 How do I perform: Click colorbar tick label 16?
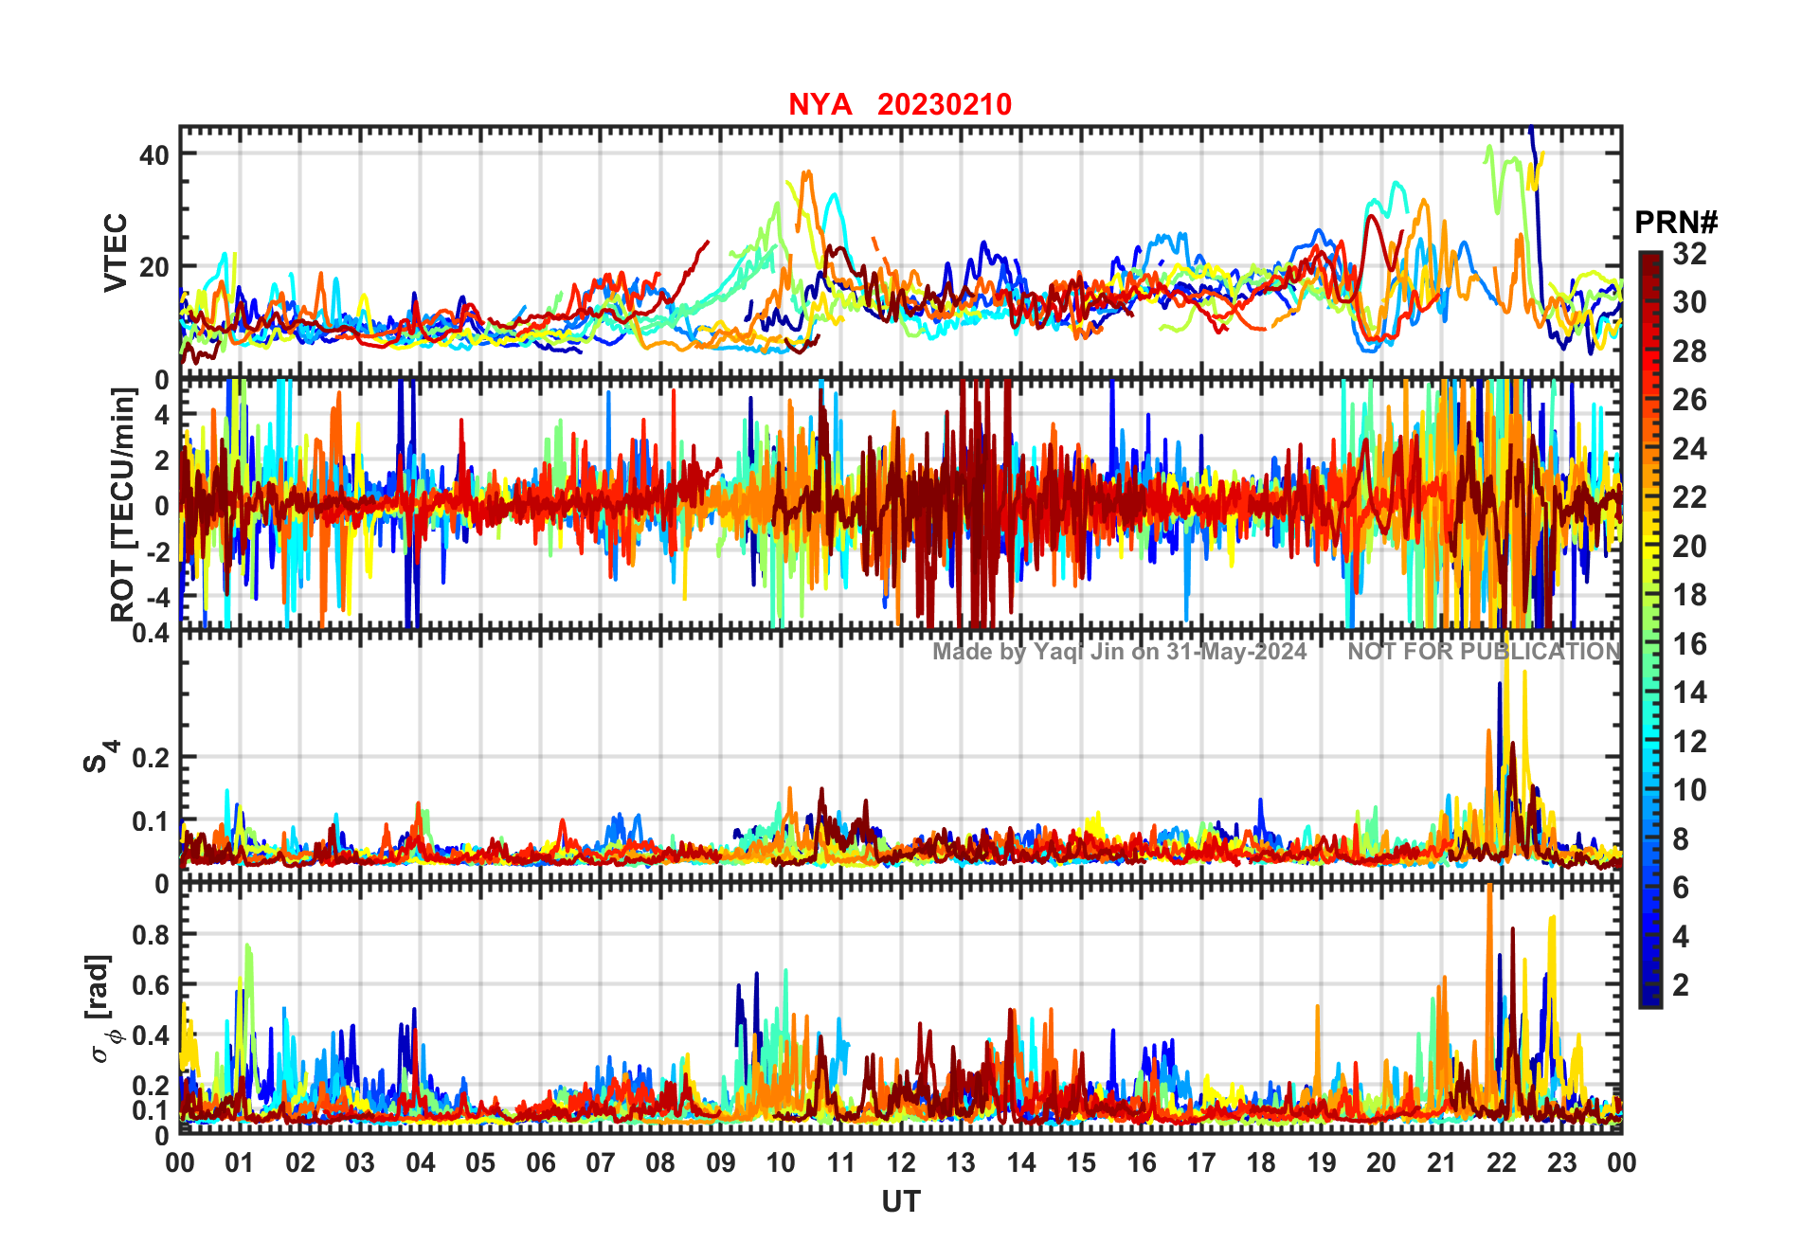coord(1689,644)
